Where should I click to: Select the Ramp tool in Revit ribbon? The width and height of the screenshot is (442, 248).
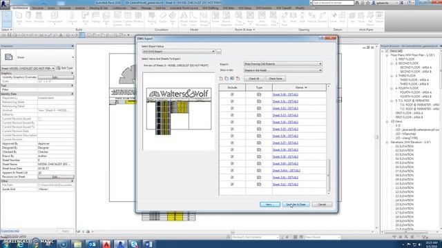[x=163, y=18]
